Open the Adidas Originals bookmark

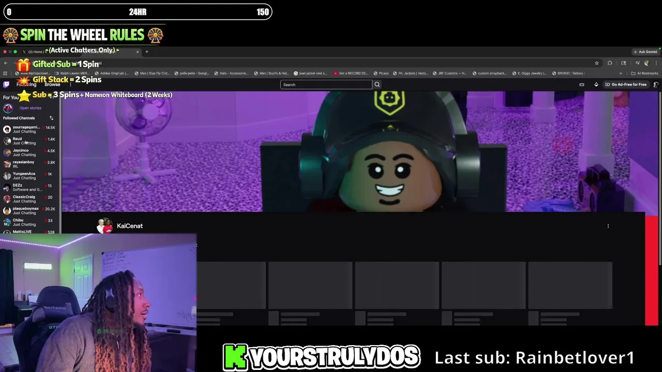tap(112, 73)
